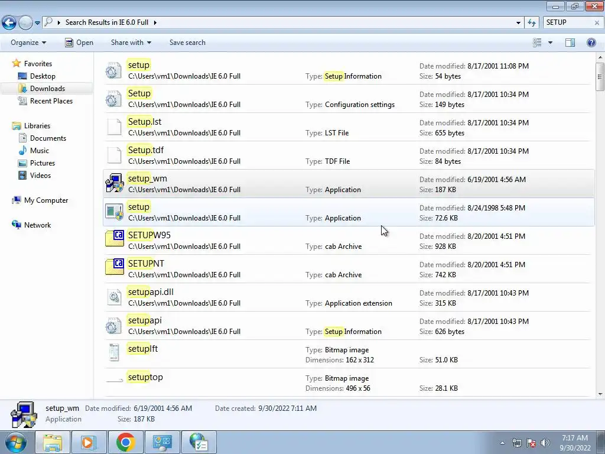Screen dimensions: 605x454
Task: Clear the SETUP search box
Action: click(597, 23)
